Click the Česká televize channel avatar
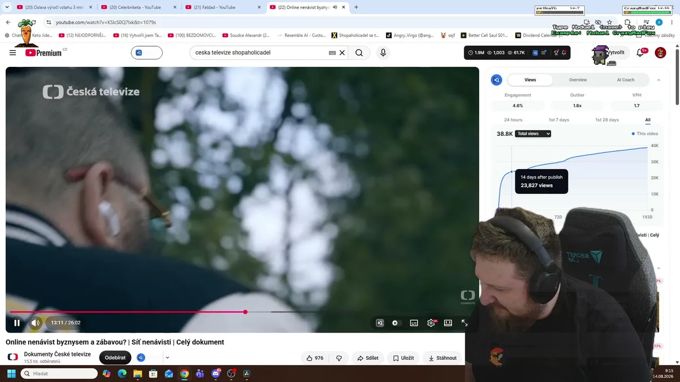The height and width of the screenshot is (382, 680). (13, 357)
